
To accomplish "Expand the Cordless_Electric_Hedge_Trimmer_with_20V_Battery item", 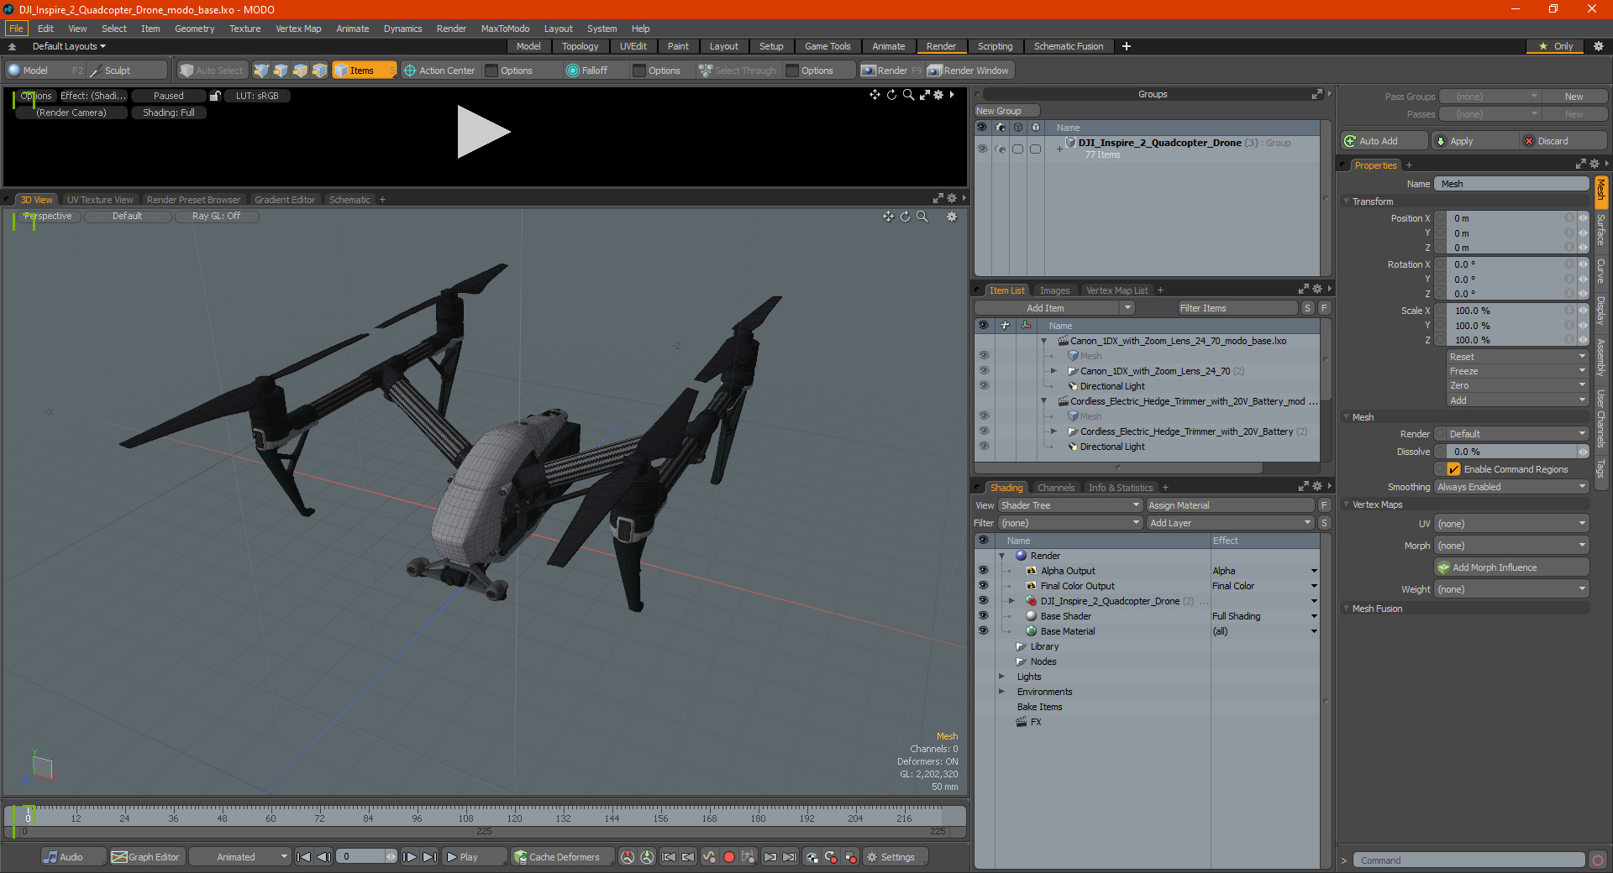I will (x=1053, y=431).
